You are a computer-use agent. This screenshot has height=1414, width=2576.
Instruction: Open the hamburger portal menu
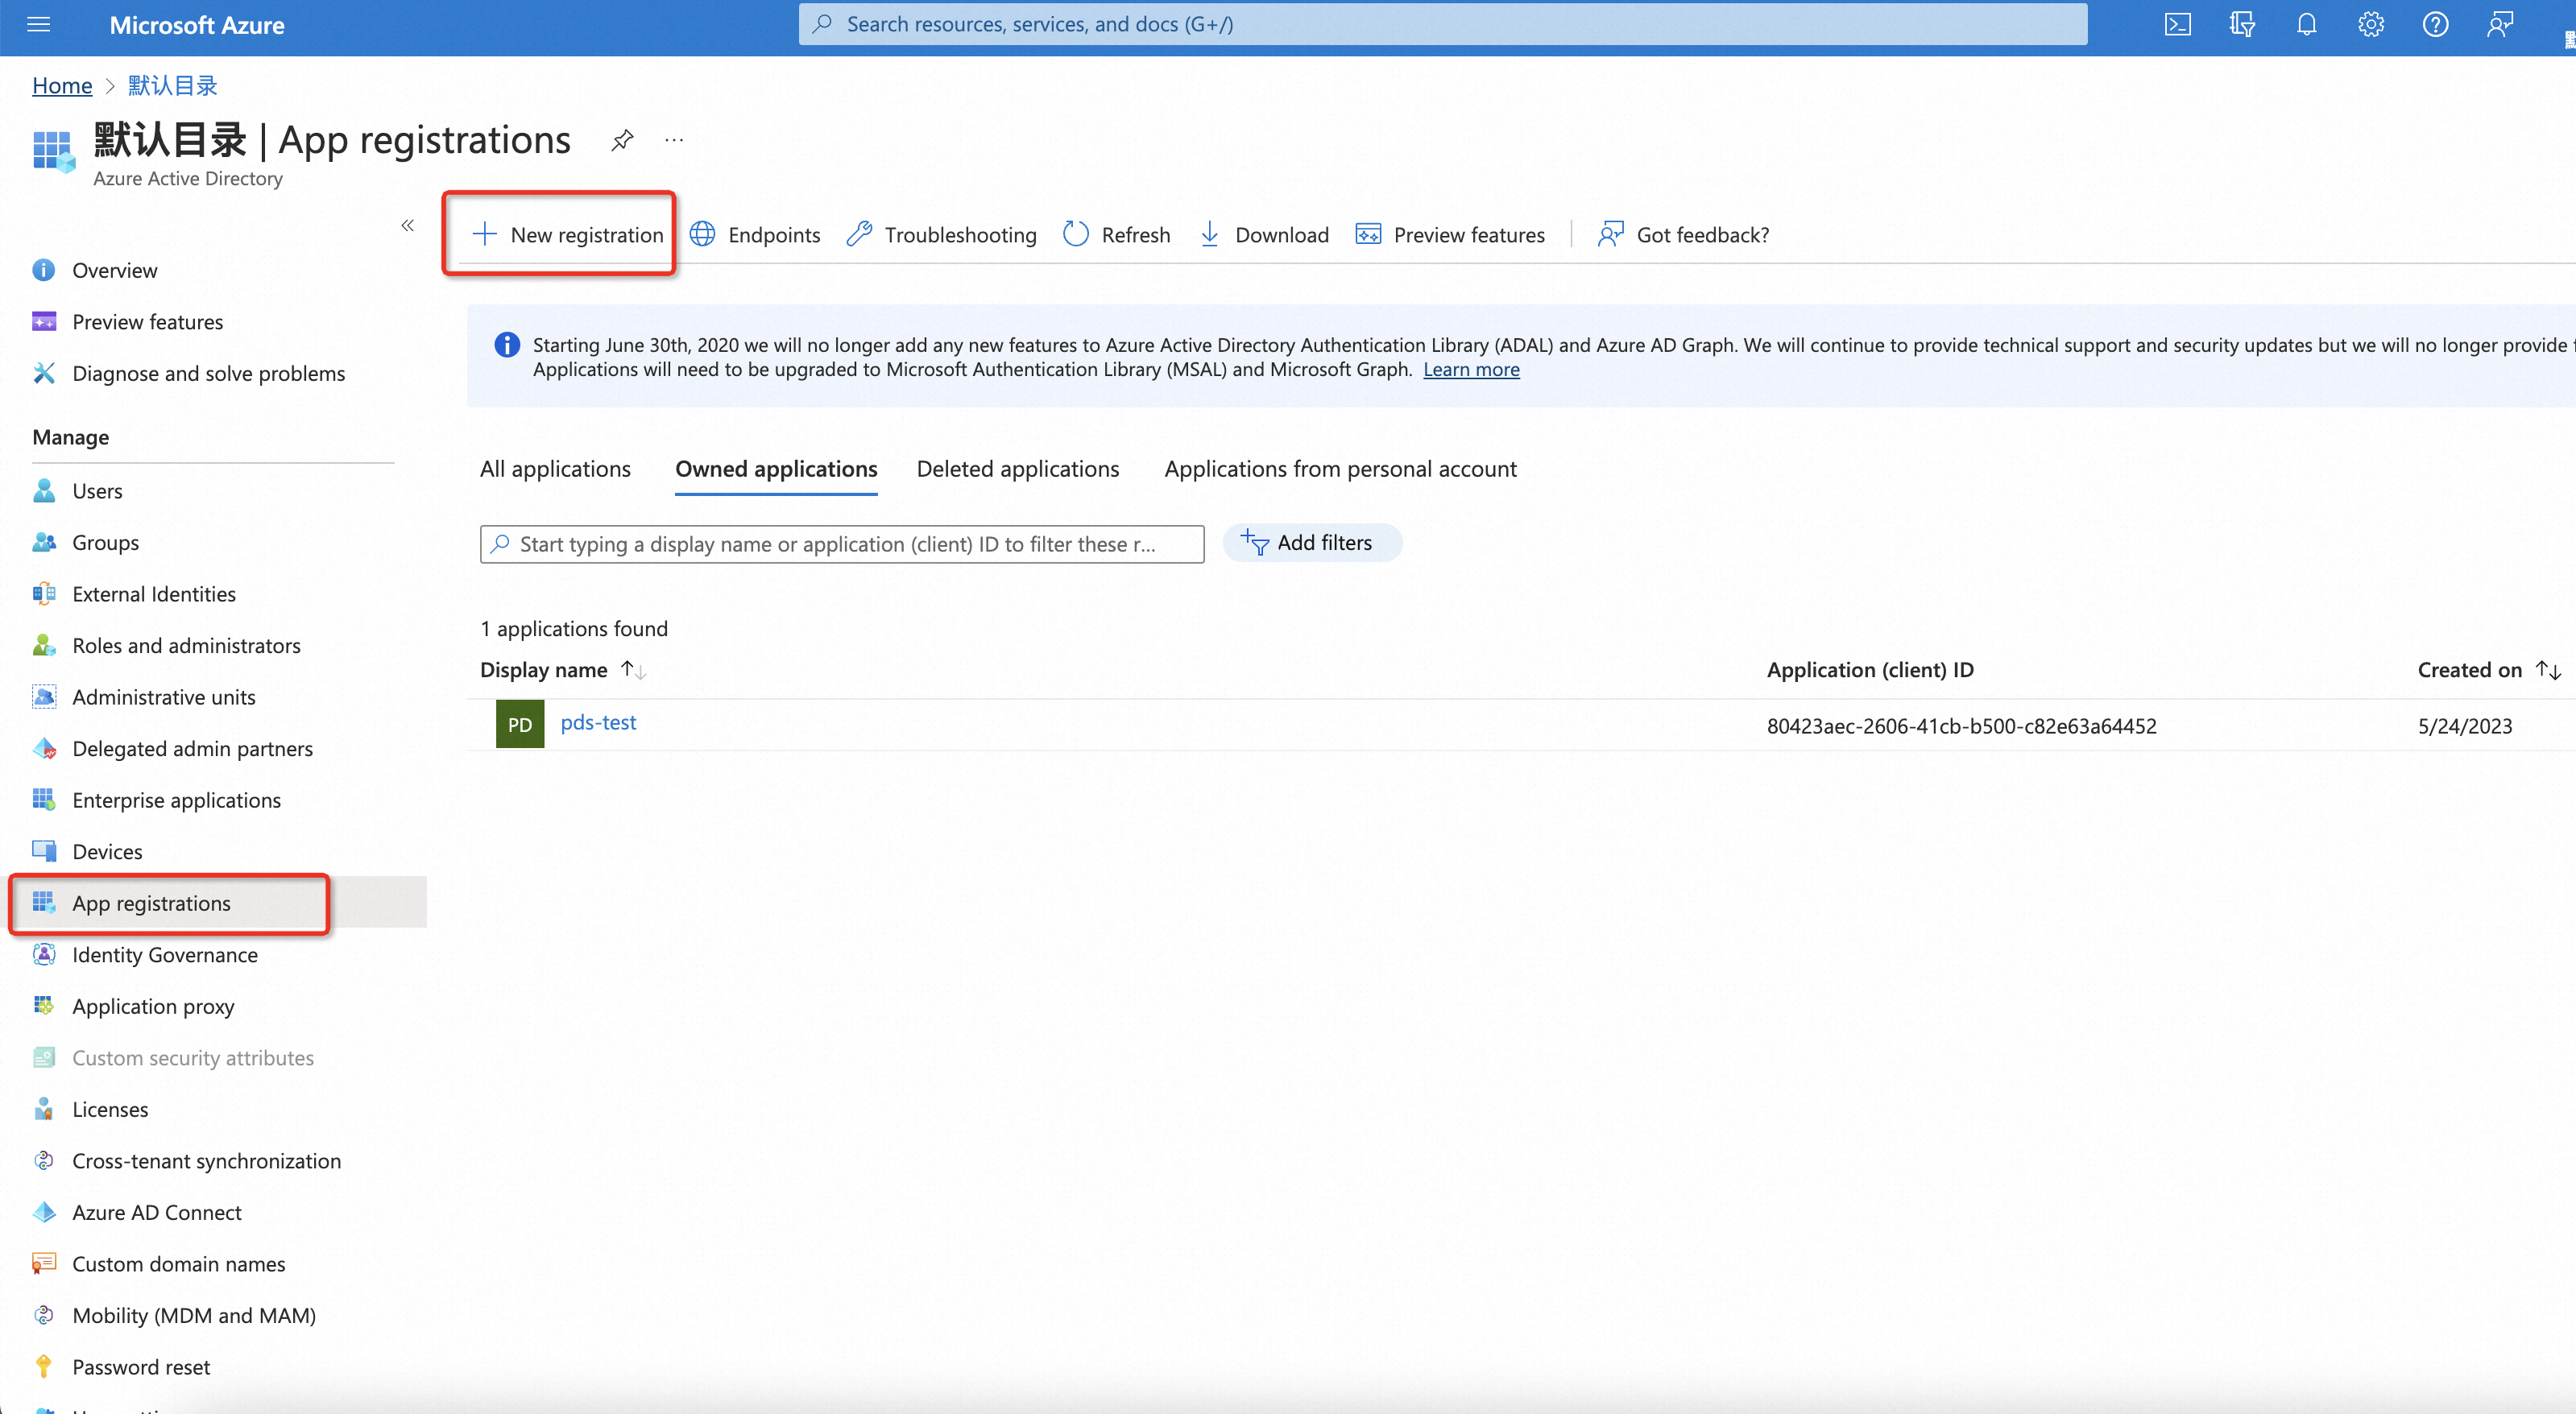point(38,24)
